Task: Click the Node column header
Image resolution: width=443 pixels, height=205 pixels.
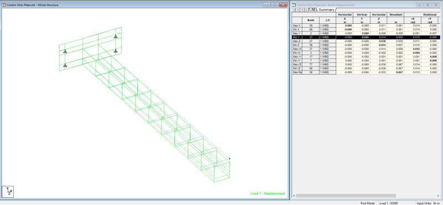Action: point(311,20)
